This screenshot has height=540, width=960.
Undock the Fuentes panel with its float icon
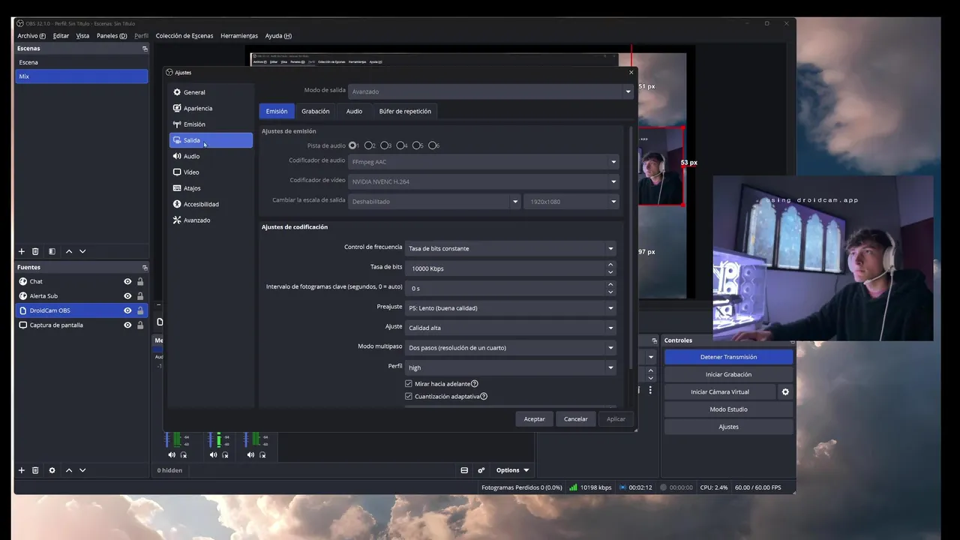pos(145,268)
